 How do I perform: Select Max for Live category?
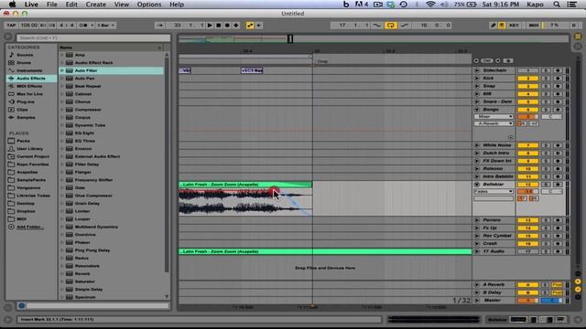click(x=29, y=94)
